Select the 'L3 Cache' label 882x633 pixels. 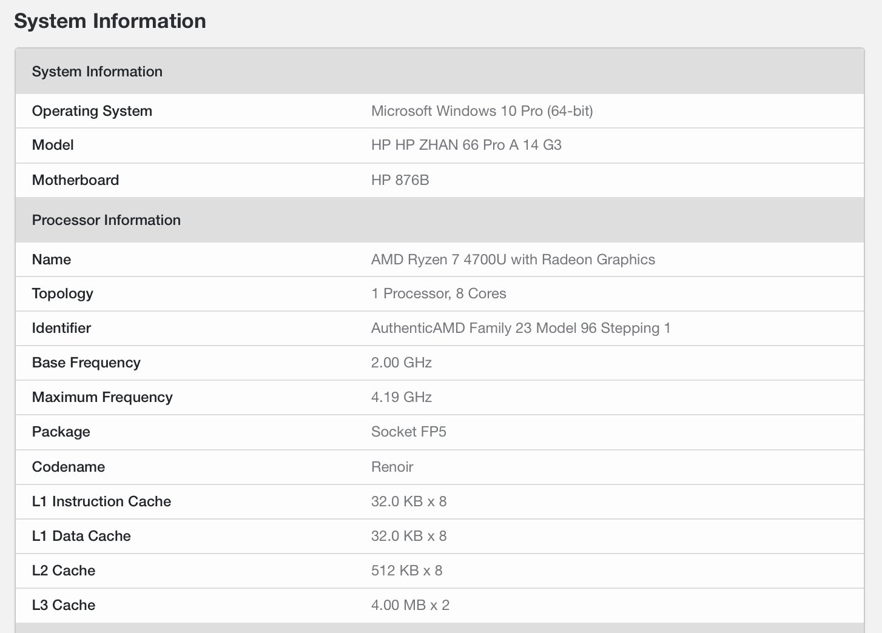click(64, 605)
